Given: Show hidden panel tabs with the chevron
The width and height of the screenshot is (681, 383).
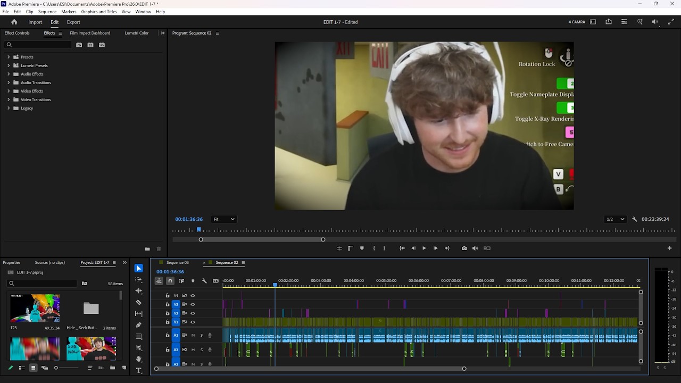Looking at the screenshot, I should click(x=162, y=33).
